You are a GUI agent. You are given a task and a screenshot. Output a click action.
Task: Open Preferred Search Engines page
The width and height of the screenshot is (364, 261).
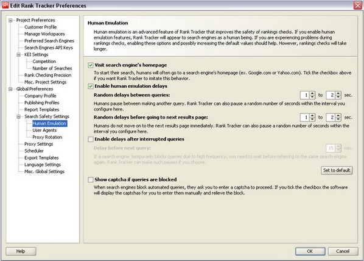click(x=49, y=41)
